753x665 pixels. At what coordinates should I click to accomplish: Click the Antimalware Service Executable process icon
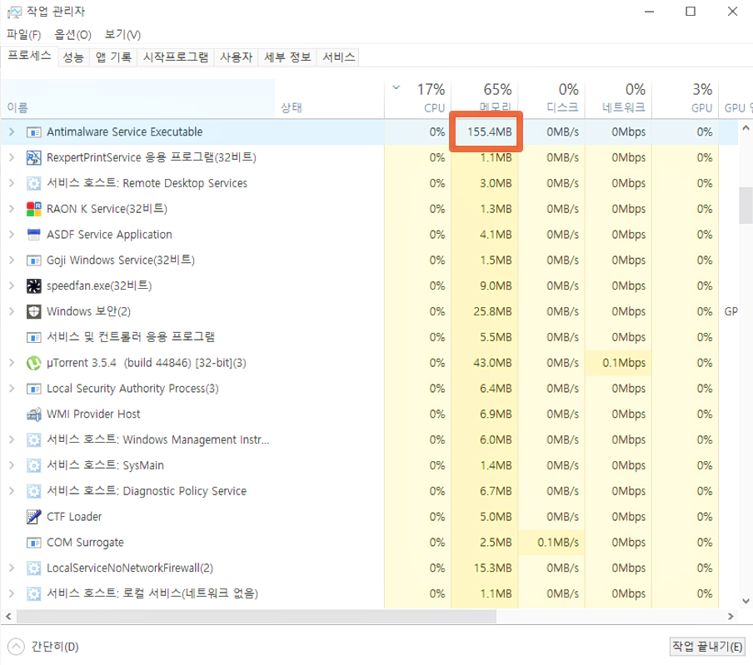[x=33, y=132]
